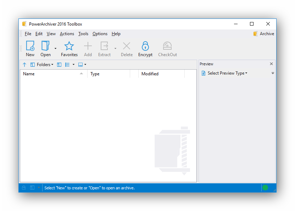
Task: Go up one folder with arrow icon
Action: 24,65
